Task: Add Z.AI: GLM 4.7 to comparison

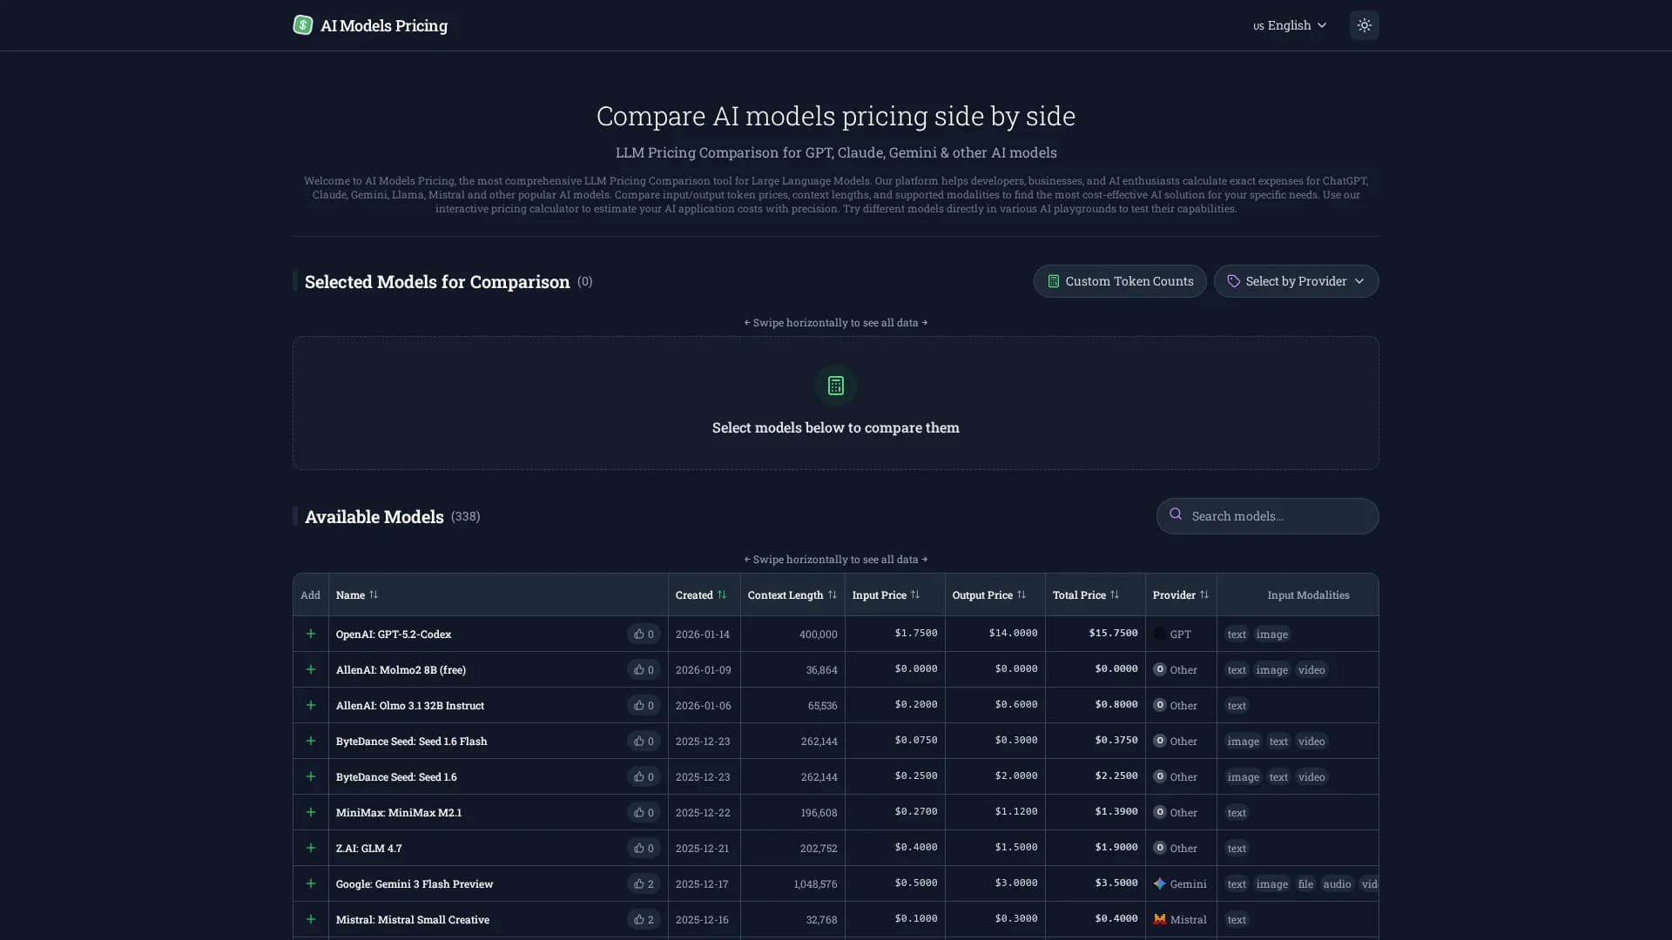Action: point(311,848)
